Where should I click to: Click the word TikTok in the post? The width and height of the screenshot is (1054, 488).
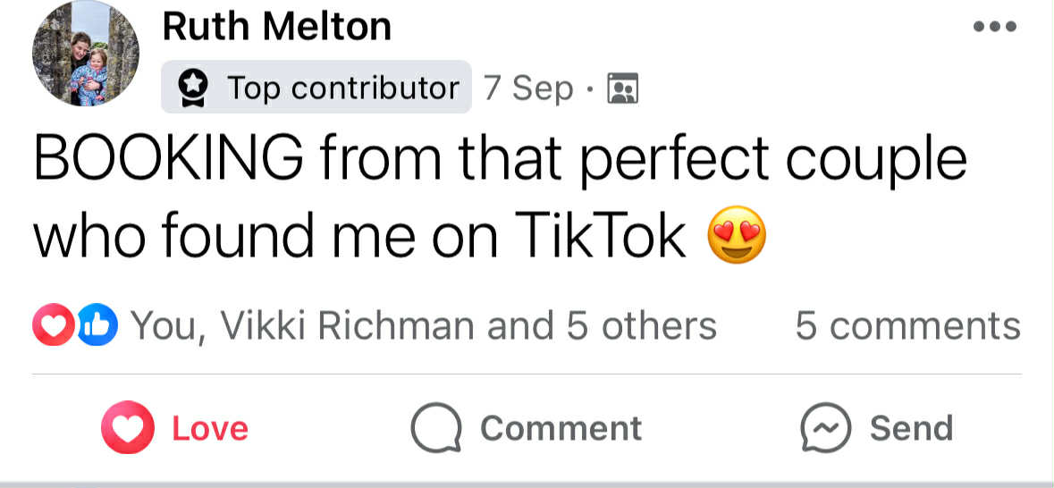point(600,234)
